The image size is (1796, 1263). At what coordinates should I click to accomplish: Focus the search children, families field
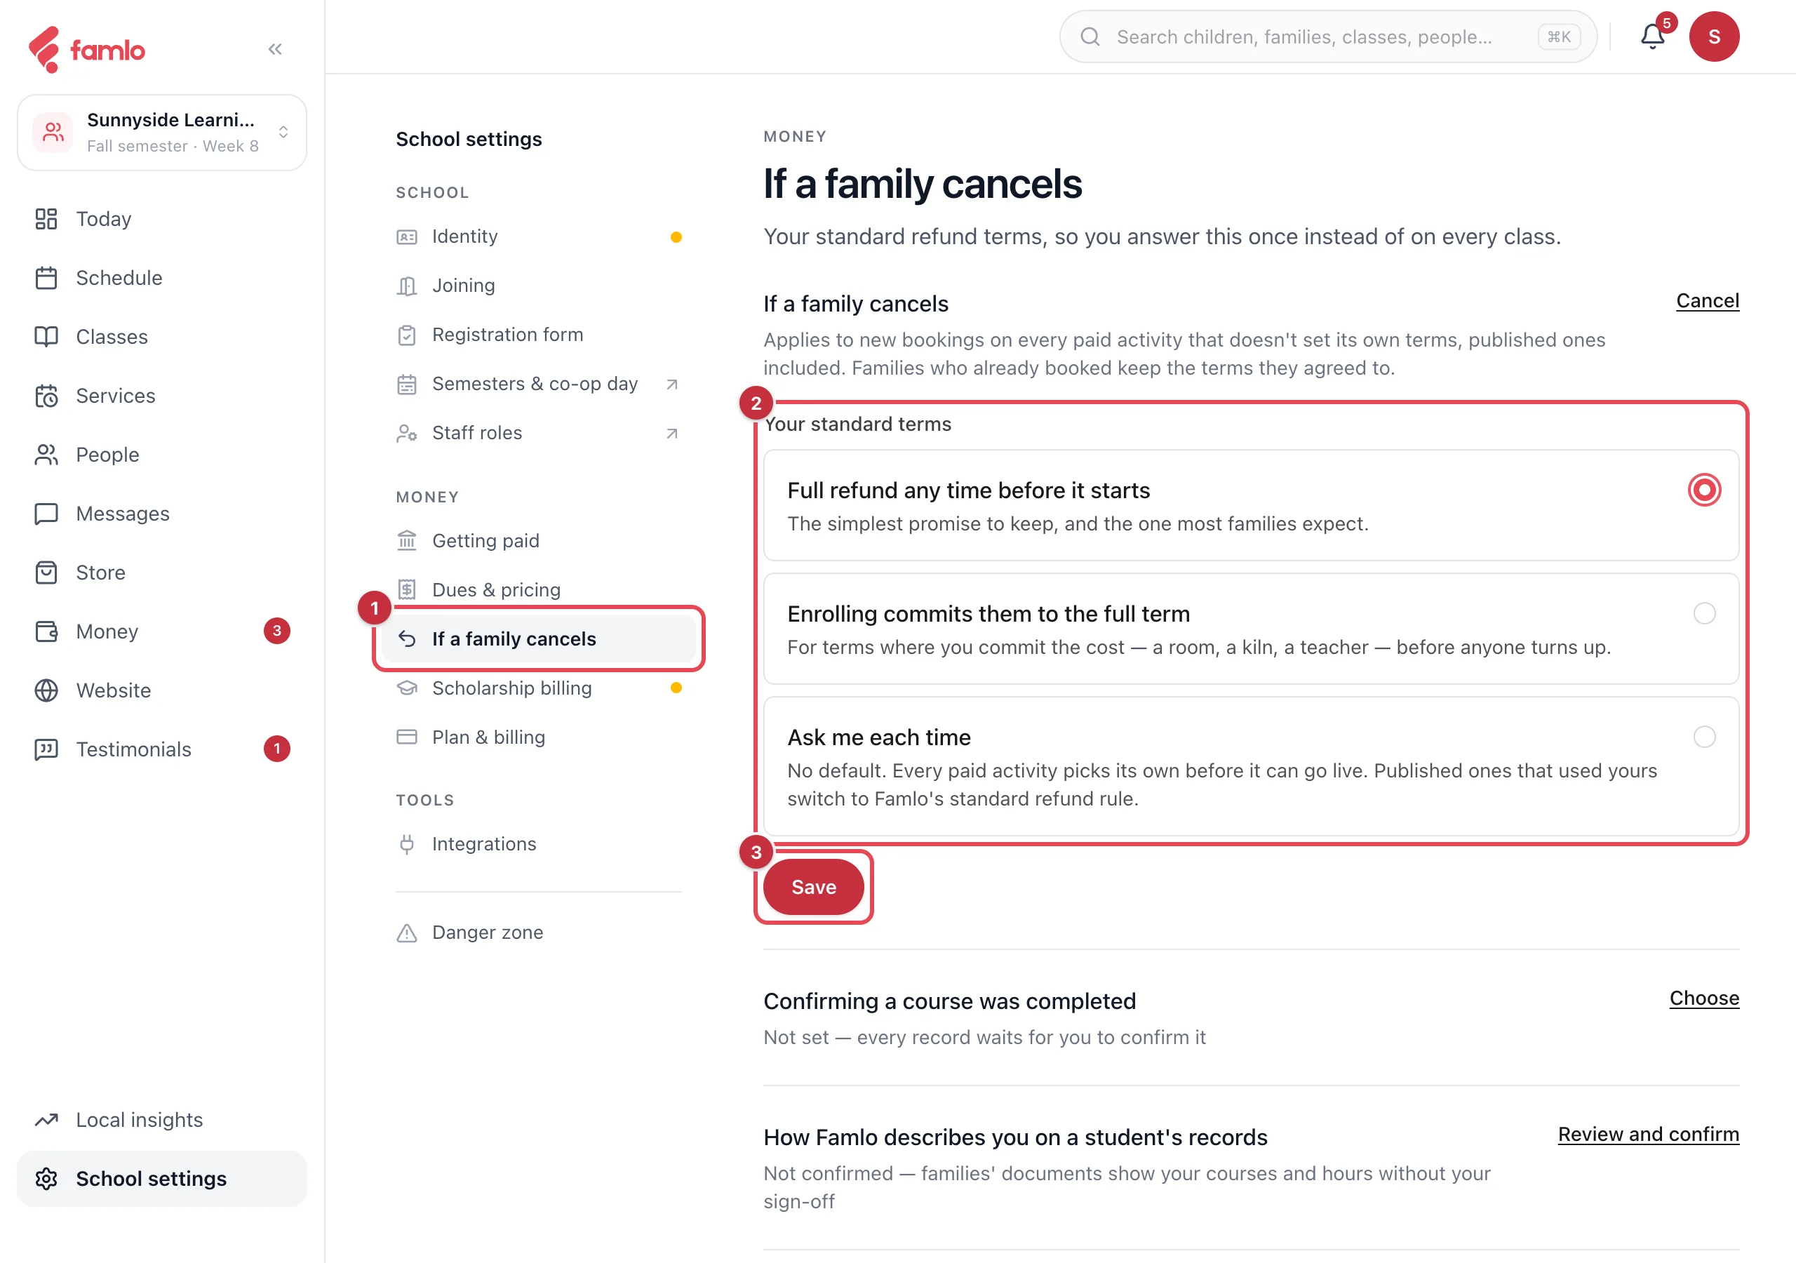[1327, 36]
